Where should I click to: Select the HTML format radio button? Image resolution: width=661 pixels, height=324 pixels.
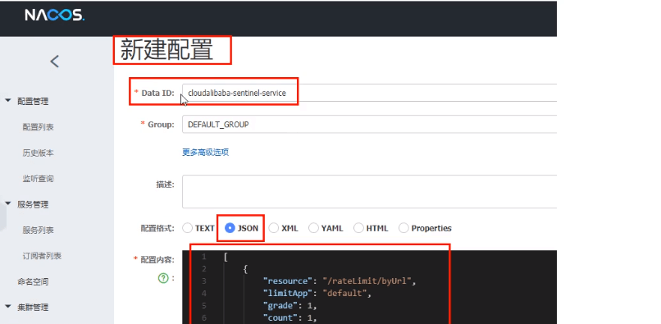point(358,228)
